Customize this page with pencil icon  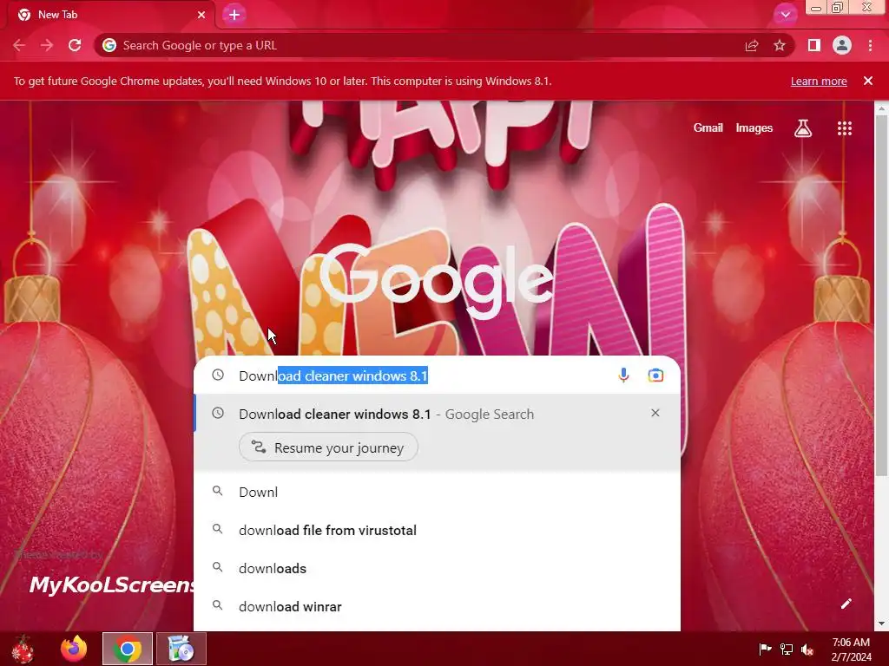point(846,604)
